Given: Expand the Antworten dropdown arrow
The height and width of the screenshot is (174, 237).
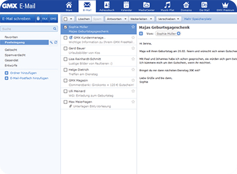Looking at the screenshot, I should click(126, 19).
